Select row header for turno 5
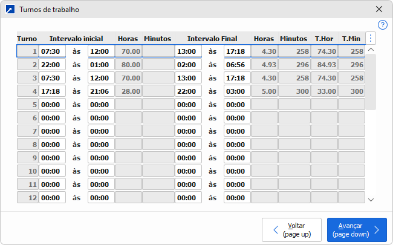The image size is (393, 245). [27, 104]
